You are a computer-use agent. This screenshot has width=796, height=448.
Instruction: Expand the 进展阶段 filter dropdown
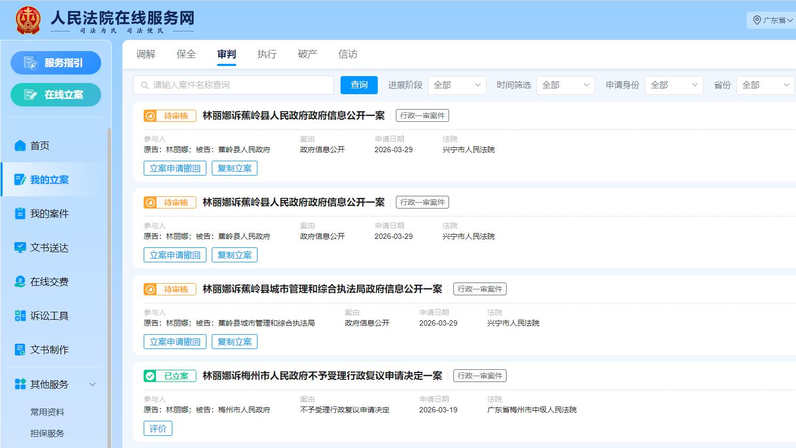tap(457, 85)
